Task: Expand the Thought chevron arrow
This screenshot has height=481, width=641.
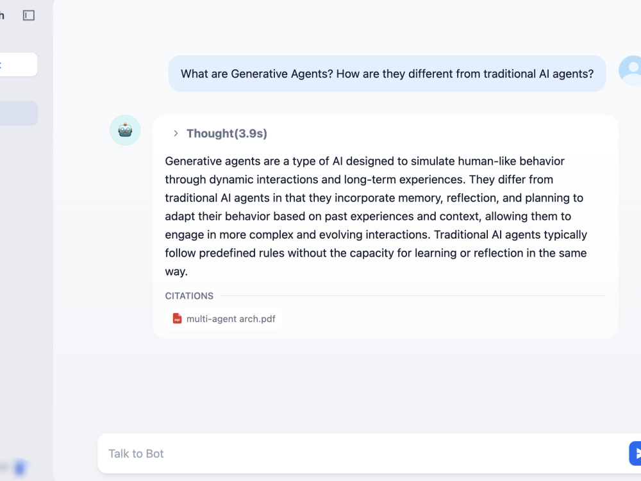Action: pos(176,133)
